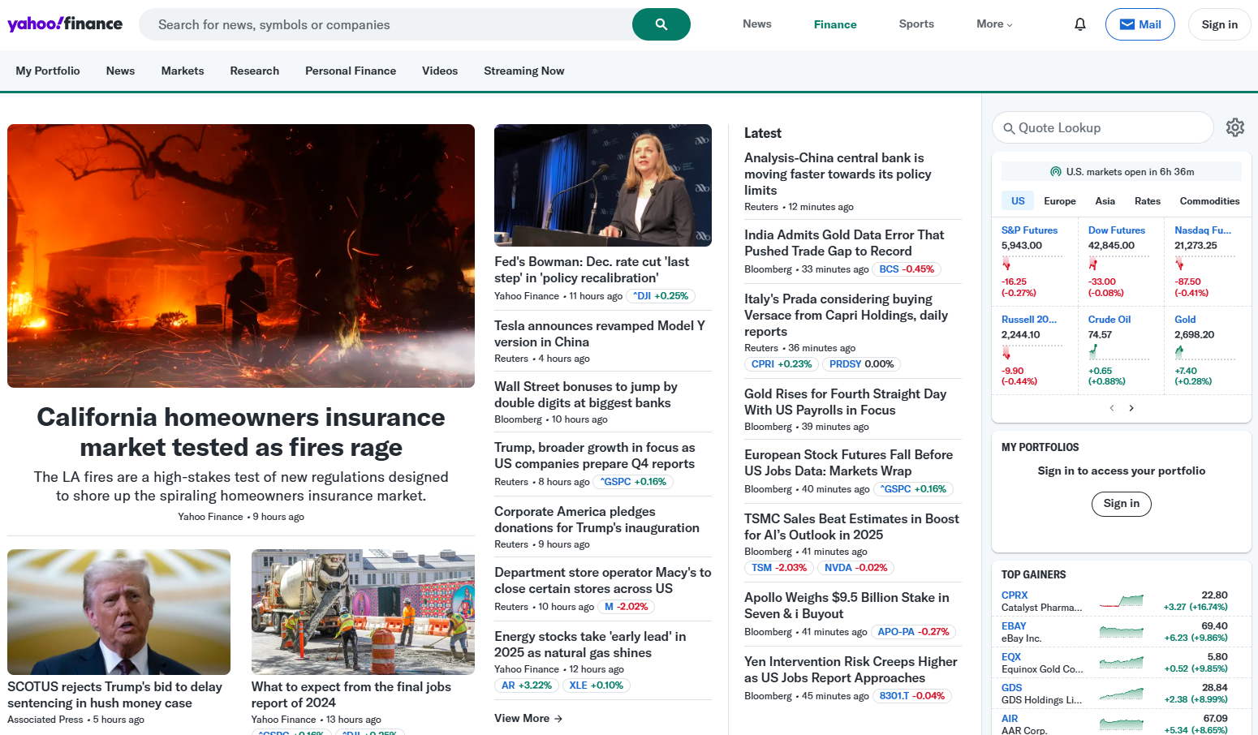Viewport: 1258px width, 735px height.
Task: Open Yen Intervention Risk article
Action: click(x=851, y=670)
